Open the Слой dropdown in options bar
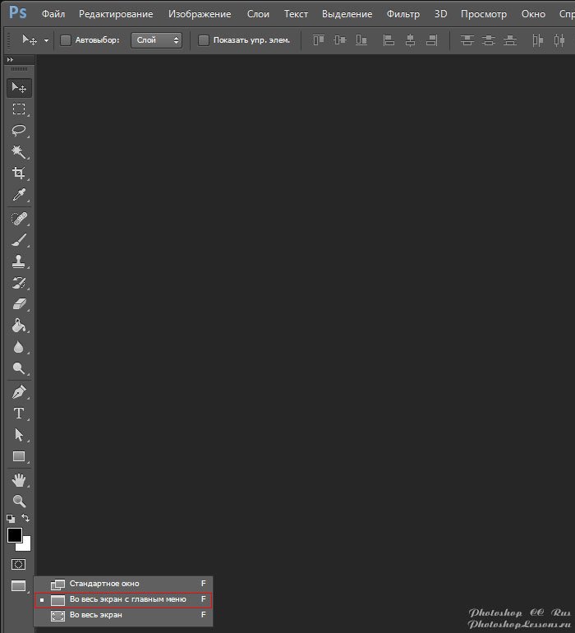Screen dimensions: 575x633 [156, 39]
